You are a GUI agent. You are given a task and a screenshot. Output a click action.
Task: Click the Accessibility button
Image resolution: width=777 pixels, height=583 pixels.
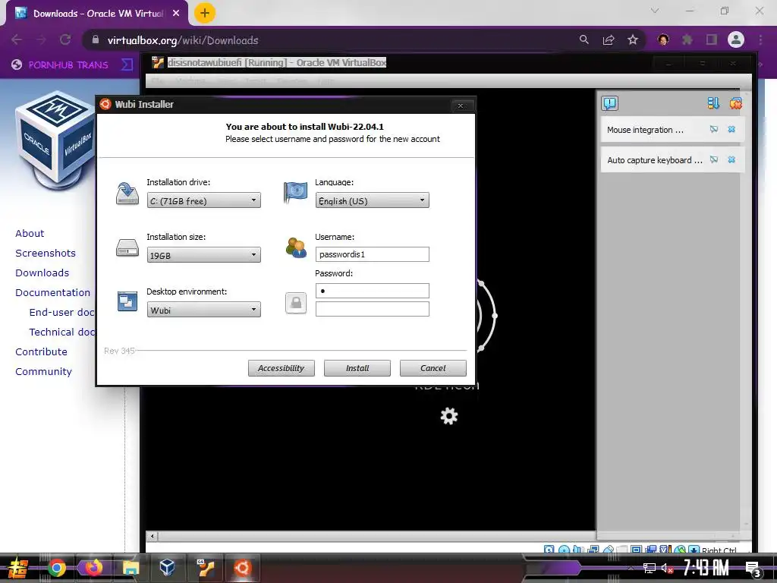281,368
